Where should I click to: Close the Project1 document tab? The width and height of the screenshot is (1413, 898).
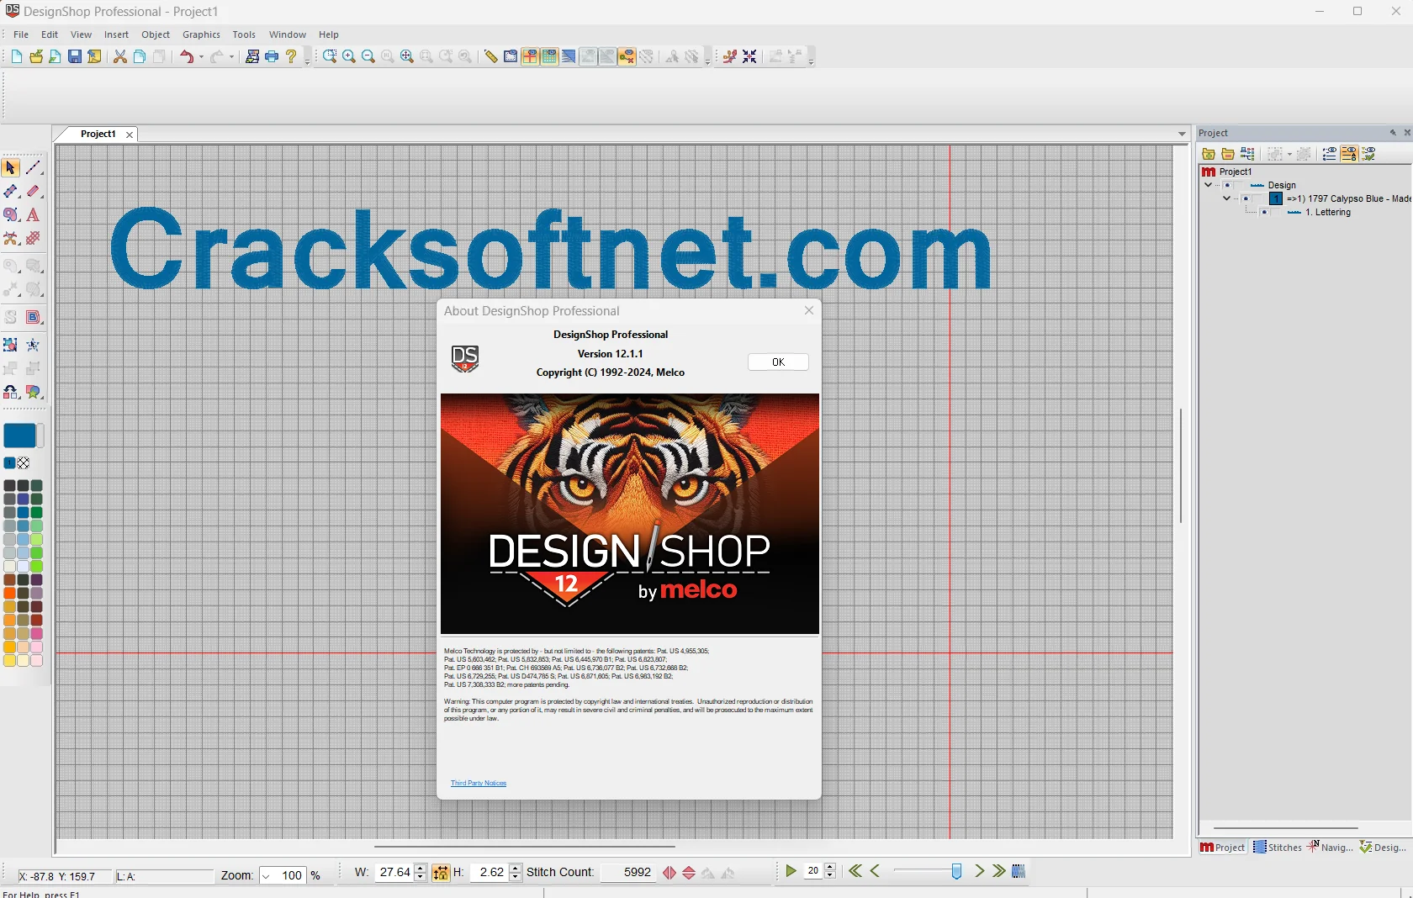tap(130, 135)
